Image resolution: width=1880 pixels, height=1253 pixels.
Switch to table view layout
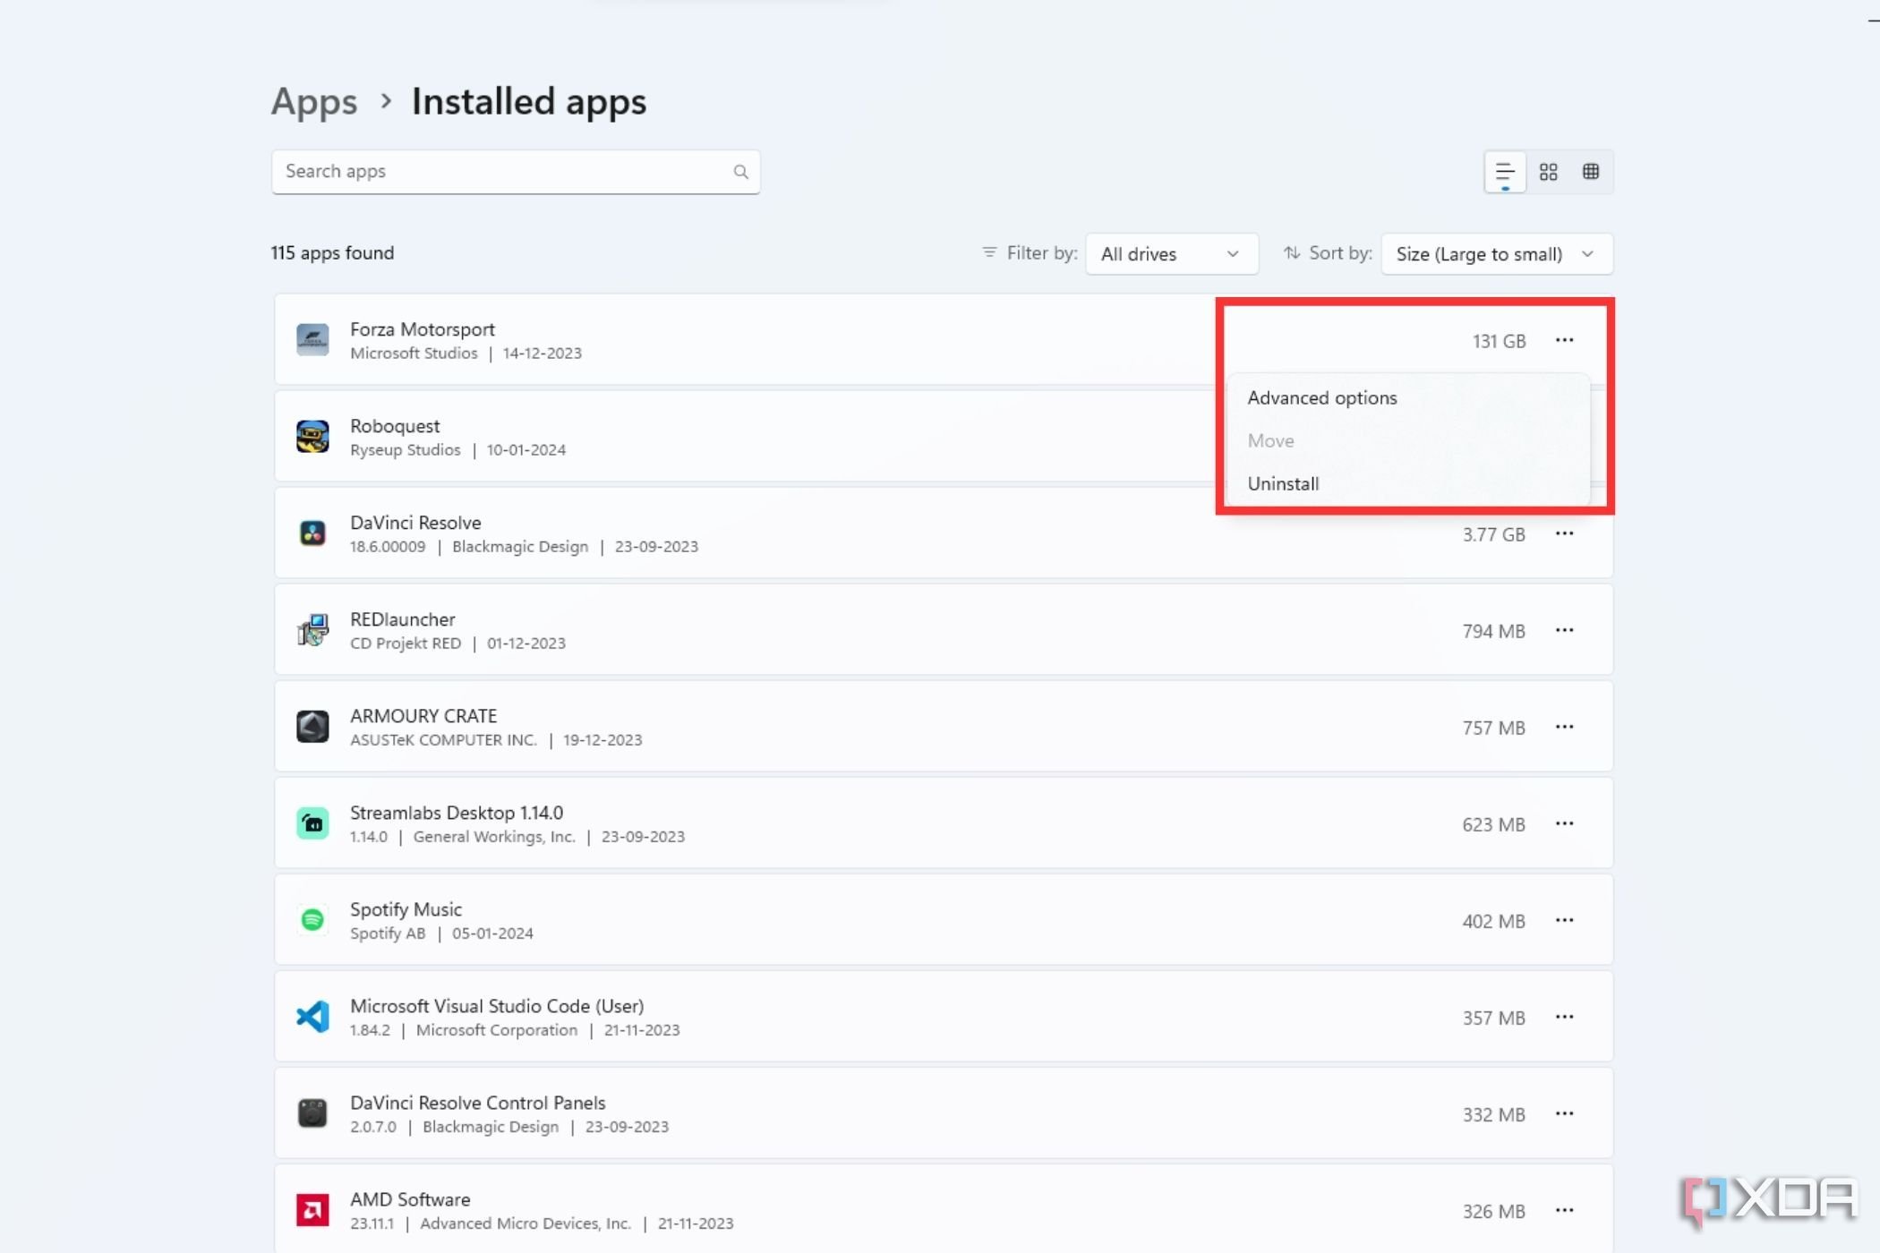1591,171
